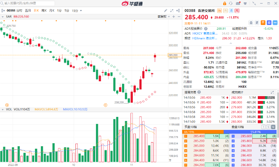This screenshot has height=167, width=279.
Task: Click the MAVOL5 indicator label
Action: click(46, 109)
